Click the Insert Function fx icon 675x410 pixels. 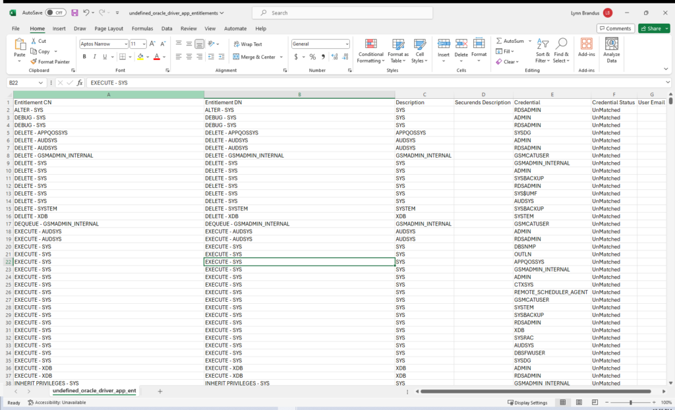80,82
